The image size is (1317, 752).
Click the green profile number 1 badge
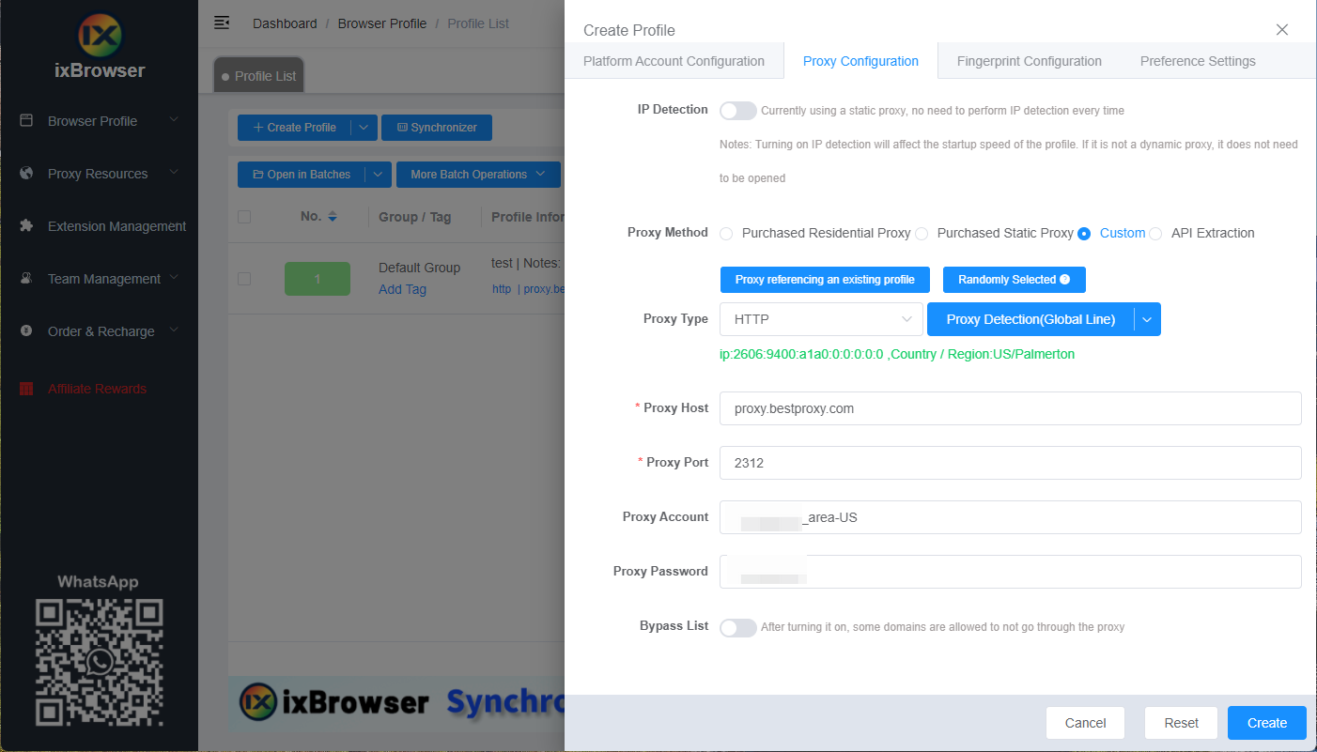[318, 279]
